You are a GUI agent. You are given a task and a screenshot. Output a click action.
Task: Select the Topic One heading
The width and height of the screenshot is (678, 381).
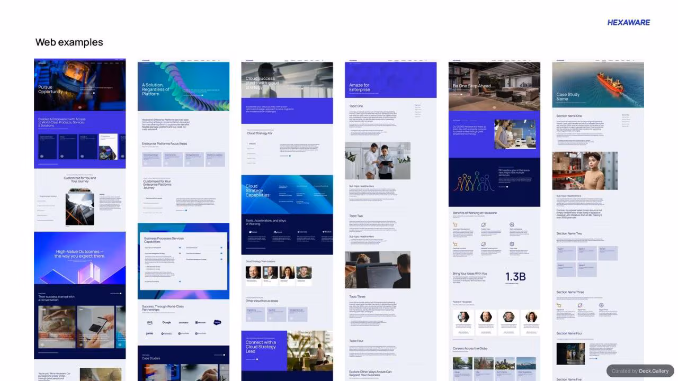tap(356, 106)
